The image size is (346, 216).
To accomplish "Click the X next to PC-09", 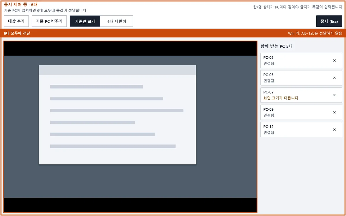I will [x=334, y=112].
